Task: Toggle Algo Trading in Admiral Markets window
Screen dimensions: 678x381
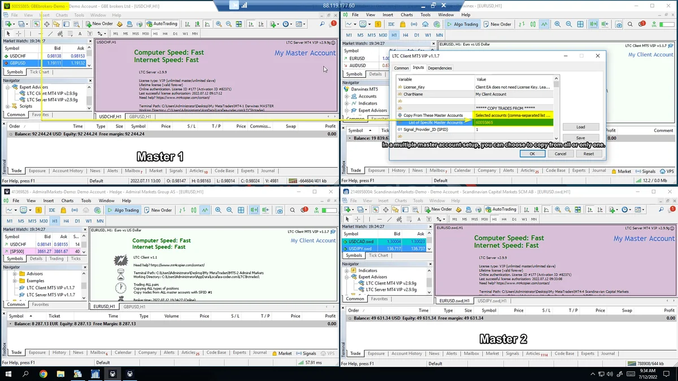Action: coord(123,210)
